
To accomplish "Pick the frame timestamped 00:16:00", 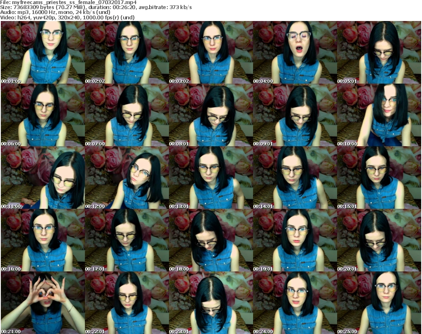I will click(43, 240).
